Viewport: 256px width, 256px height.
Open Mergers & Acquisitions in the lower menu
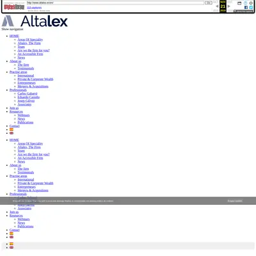click(x=33, y=191)
